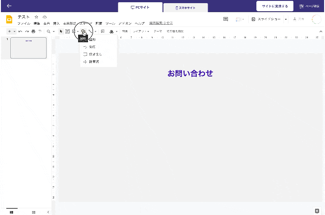325x215 pixels.
Task: Click the print icon in toolbar
Action: [x=33, y=31]
